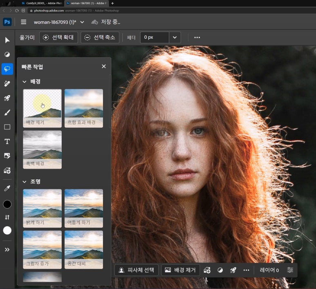
Task: Select the Type tool
Action: tap(7, 142)
